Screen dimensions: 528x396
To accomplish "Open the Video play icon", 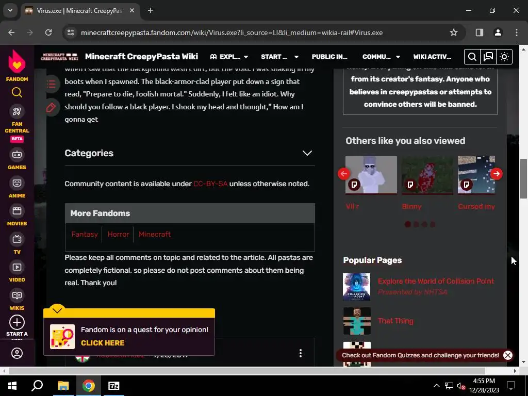I will (x=17, y=268).
